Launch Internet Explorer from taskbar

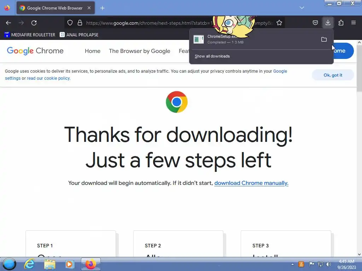click(29, 264)
